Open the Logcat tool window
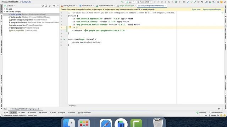Screen dimensions: 227x127 click(x=61, y=113)
